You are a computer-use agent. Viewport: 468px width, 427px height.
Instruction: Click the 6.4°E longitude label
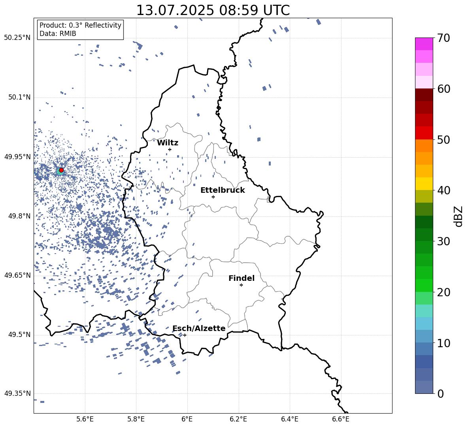tap(289, 419)
